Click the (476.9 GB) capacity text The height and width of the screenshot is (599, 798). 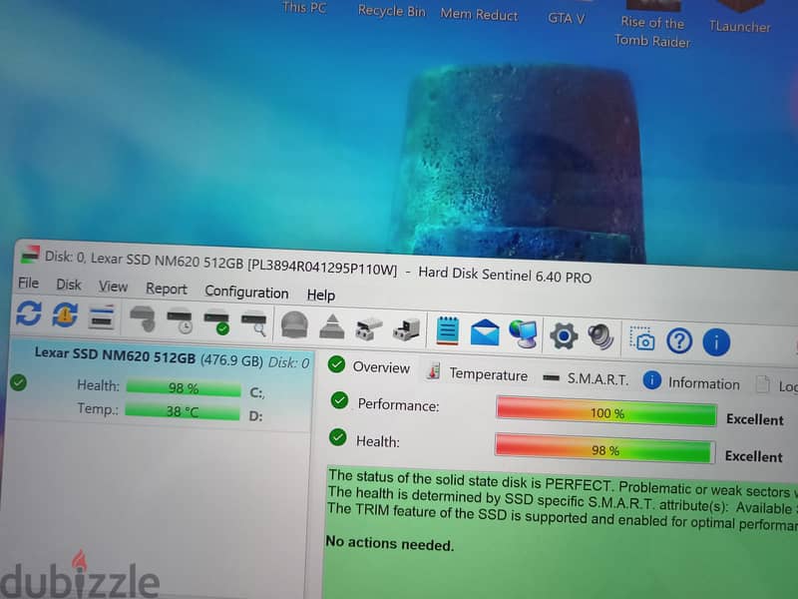pyautogui.click(x=231, y=360)
